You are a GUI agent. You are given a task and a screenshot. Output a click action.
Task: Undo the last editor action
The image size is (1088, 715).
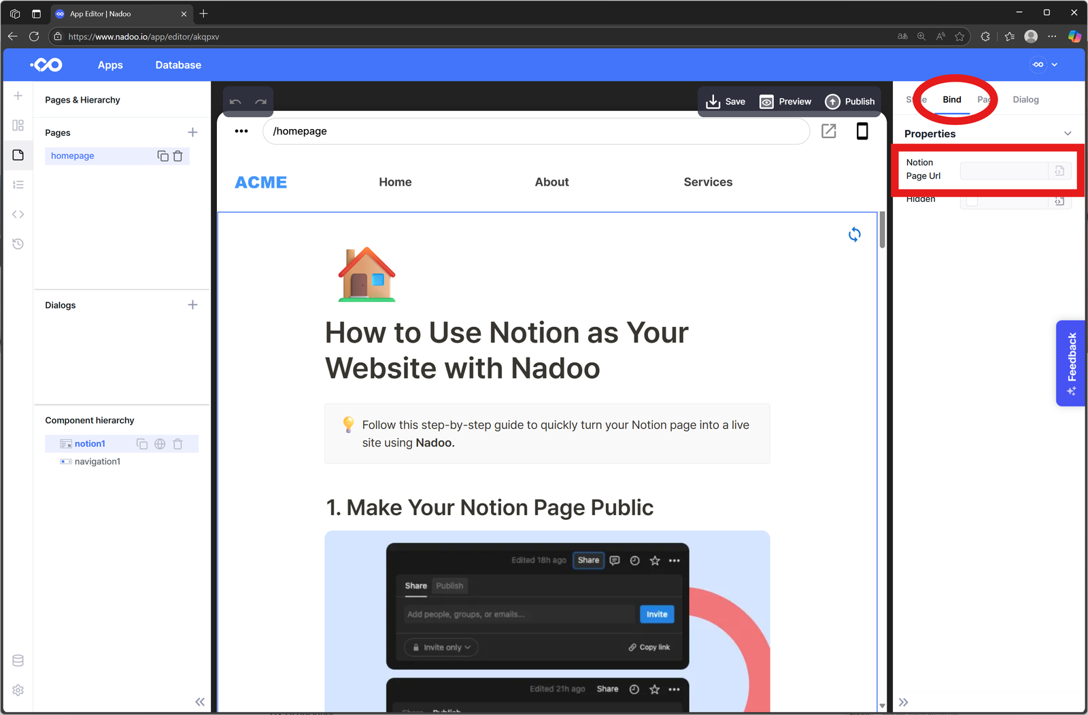click(x=235, y=102)
